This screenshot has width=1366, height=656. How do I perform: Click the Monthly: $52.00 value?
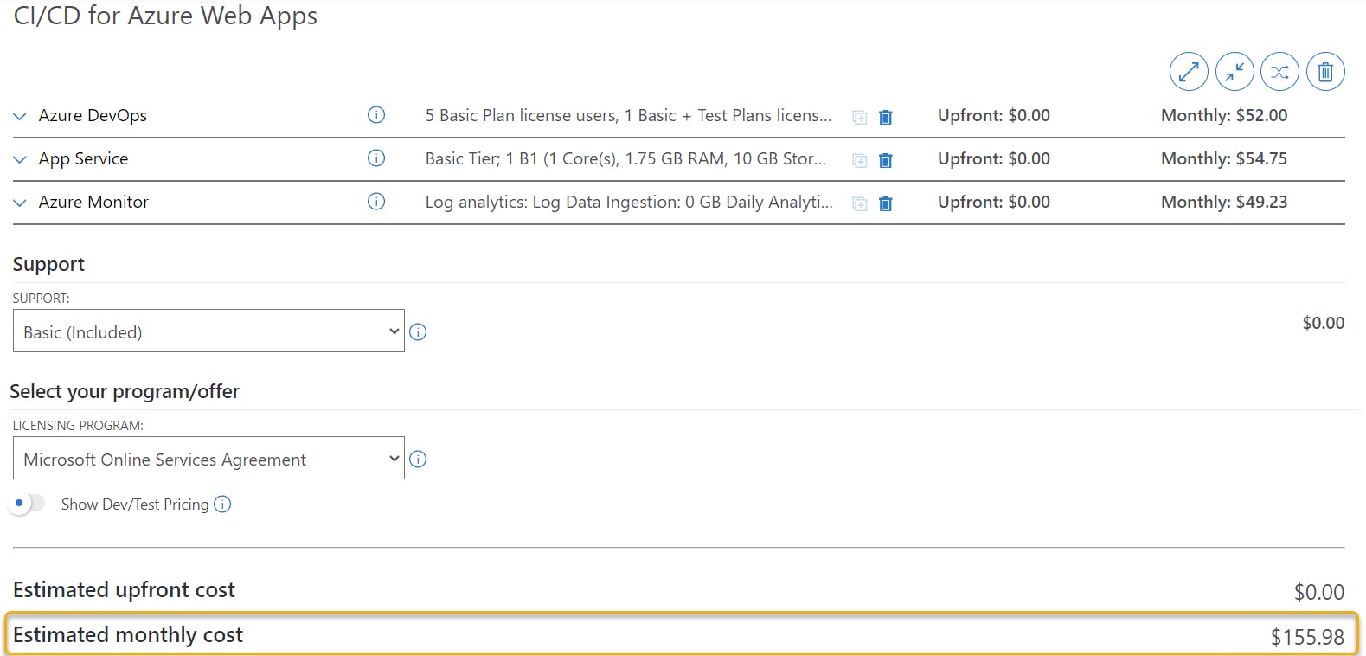(1224, 116)
